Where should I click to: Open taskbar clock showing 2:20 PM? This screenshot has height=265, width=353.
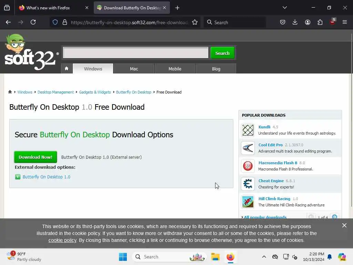coord(314,257)
